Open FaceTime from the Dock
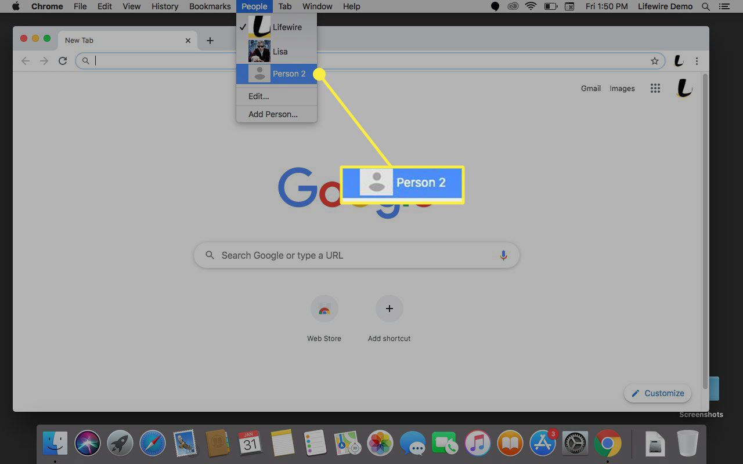Image resolution: width=743 pixels, height=464 pixels. pos(445,444)
